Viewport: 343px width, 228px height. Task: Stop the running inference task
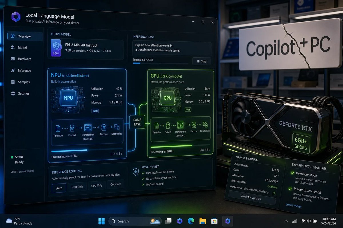pyautogui.click(x=202, y=61)
